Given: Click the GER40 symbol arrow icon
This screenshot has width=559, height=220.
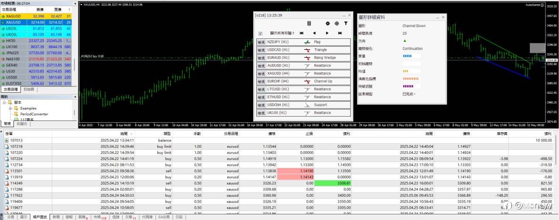Looking at the screenshot, I should point(3,65).
